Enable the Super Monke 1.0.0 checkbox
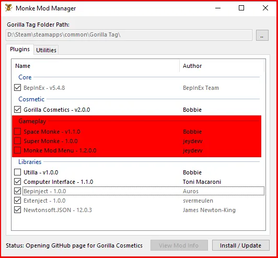Image resolution: width=278 pixels, height=258 pixels. (x=17, y=141)
